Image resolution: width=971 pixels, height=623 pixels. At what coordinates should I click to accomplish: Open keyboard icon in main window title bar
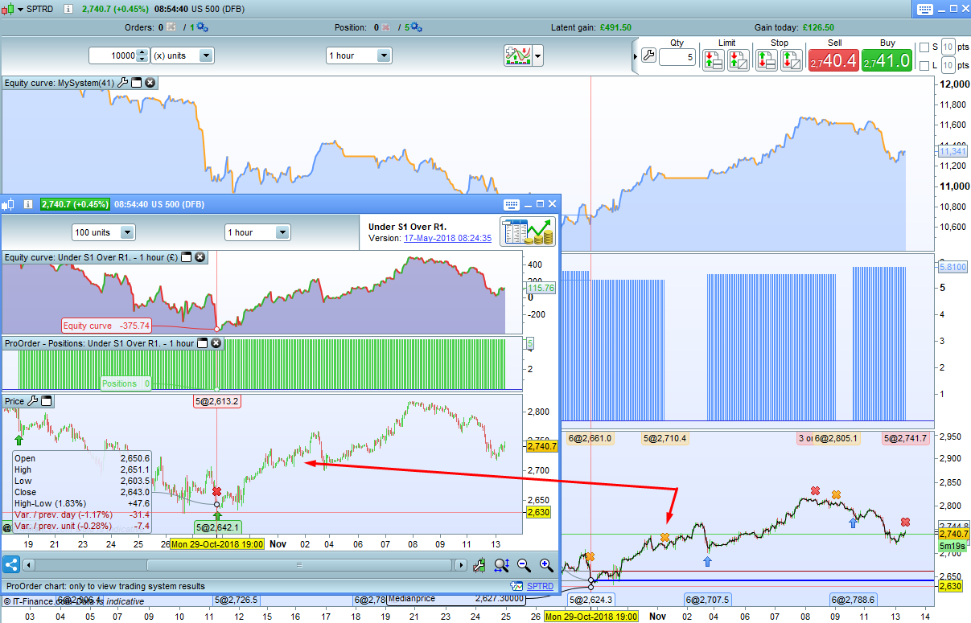click(x=924, y=10)
